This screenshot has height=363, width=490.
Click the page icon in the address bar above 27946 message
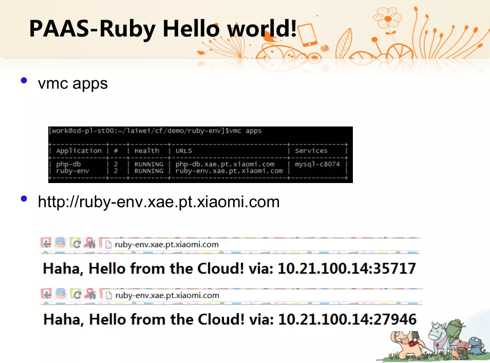109,296
